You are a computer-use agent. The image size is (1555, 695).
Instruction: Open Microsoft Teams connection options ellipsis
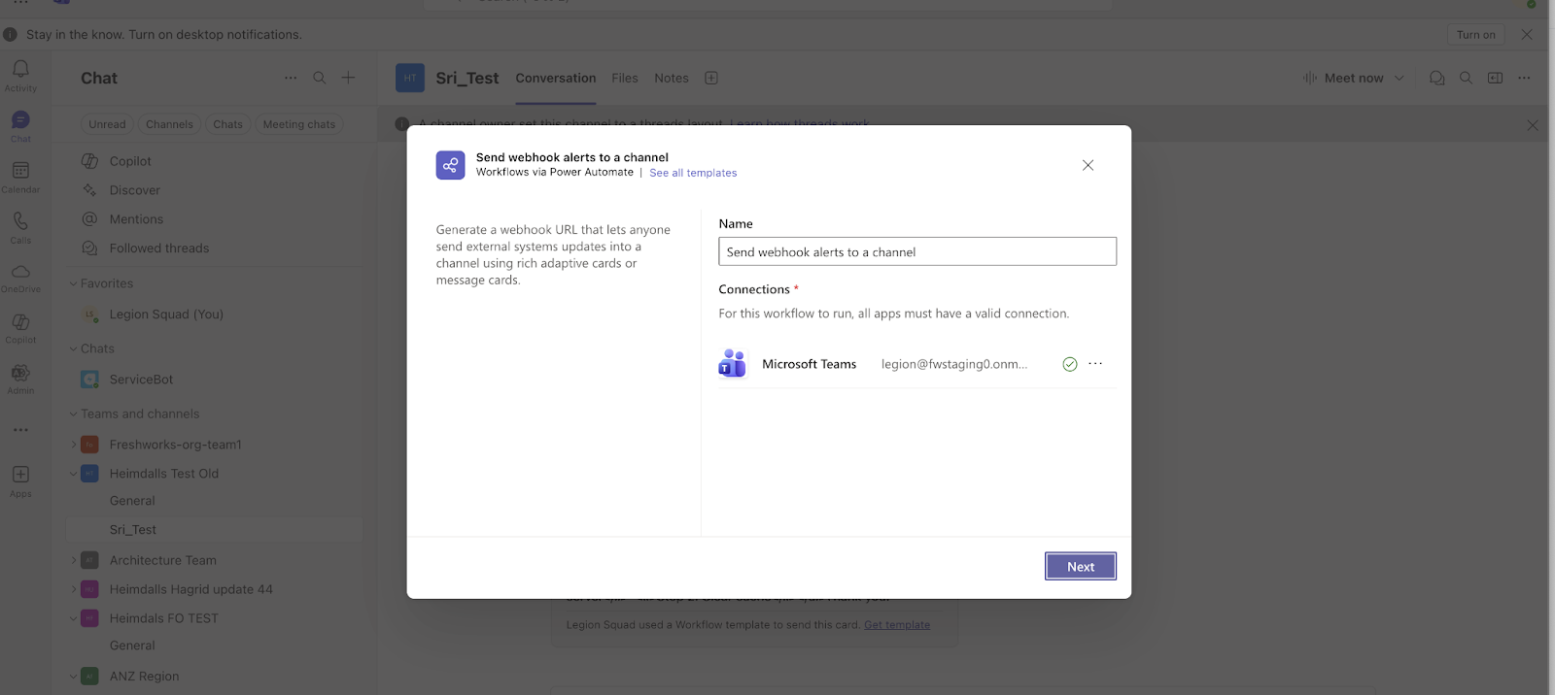click(x=1095, y=364)
